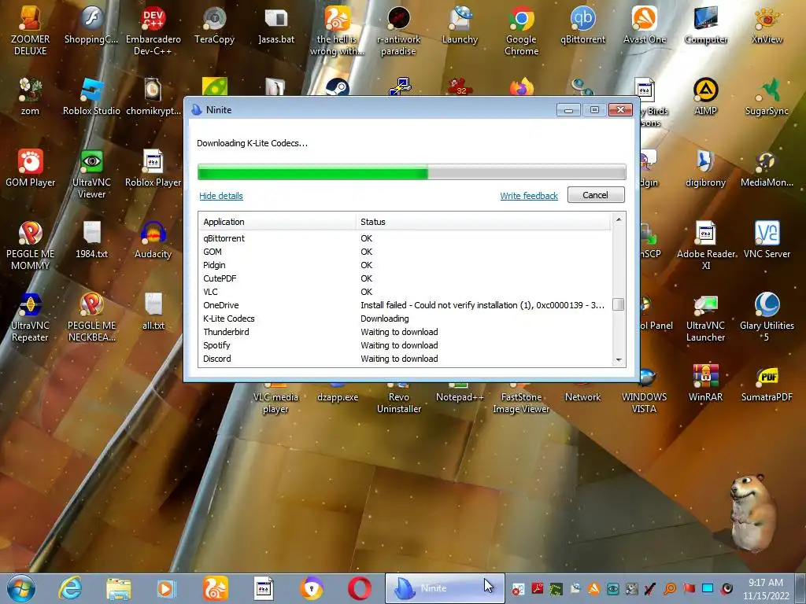Select the Adobe Reader XI desktop icon
This screenshot has height=604, width=806.
tap(706, 245)
